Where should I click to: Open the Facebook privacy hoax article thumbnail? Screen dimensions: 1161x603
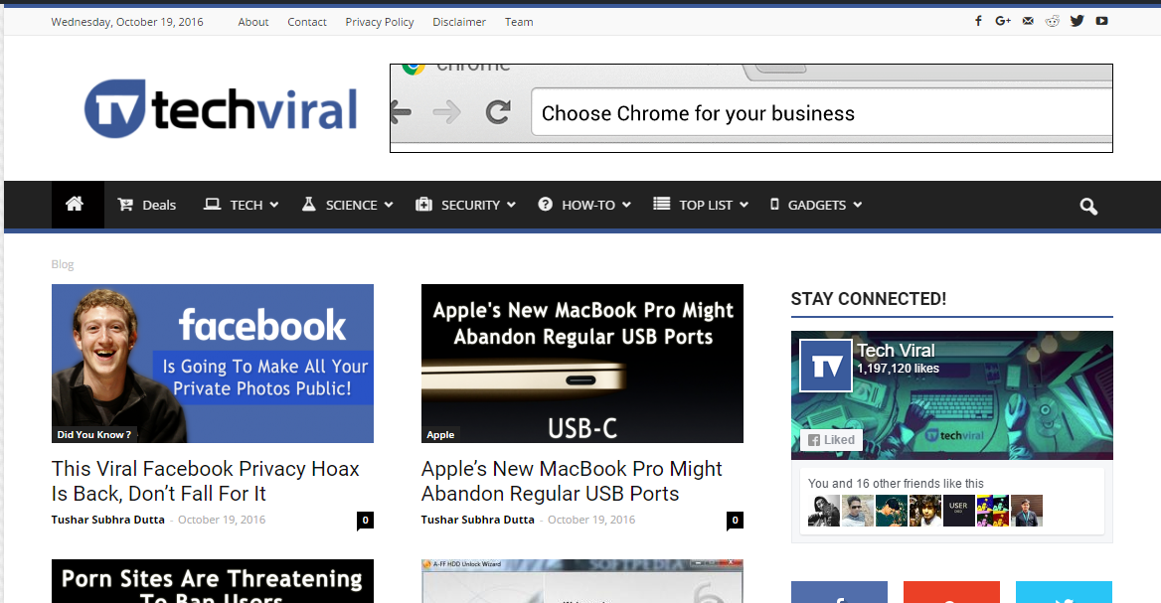pos(213,364)
